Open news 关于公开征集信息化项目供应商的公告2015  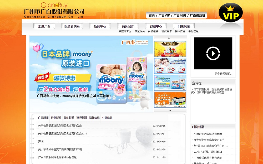(62, 134)
